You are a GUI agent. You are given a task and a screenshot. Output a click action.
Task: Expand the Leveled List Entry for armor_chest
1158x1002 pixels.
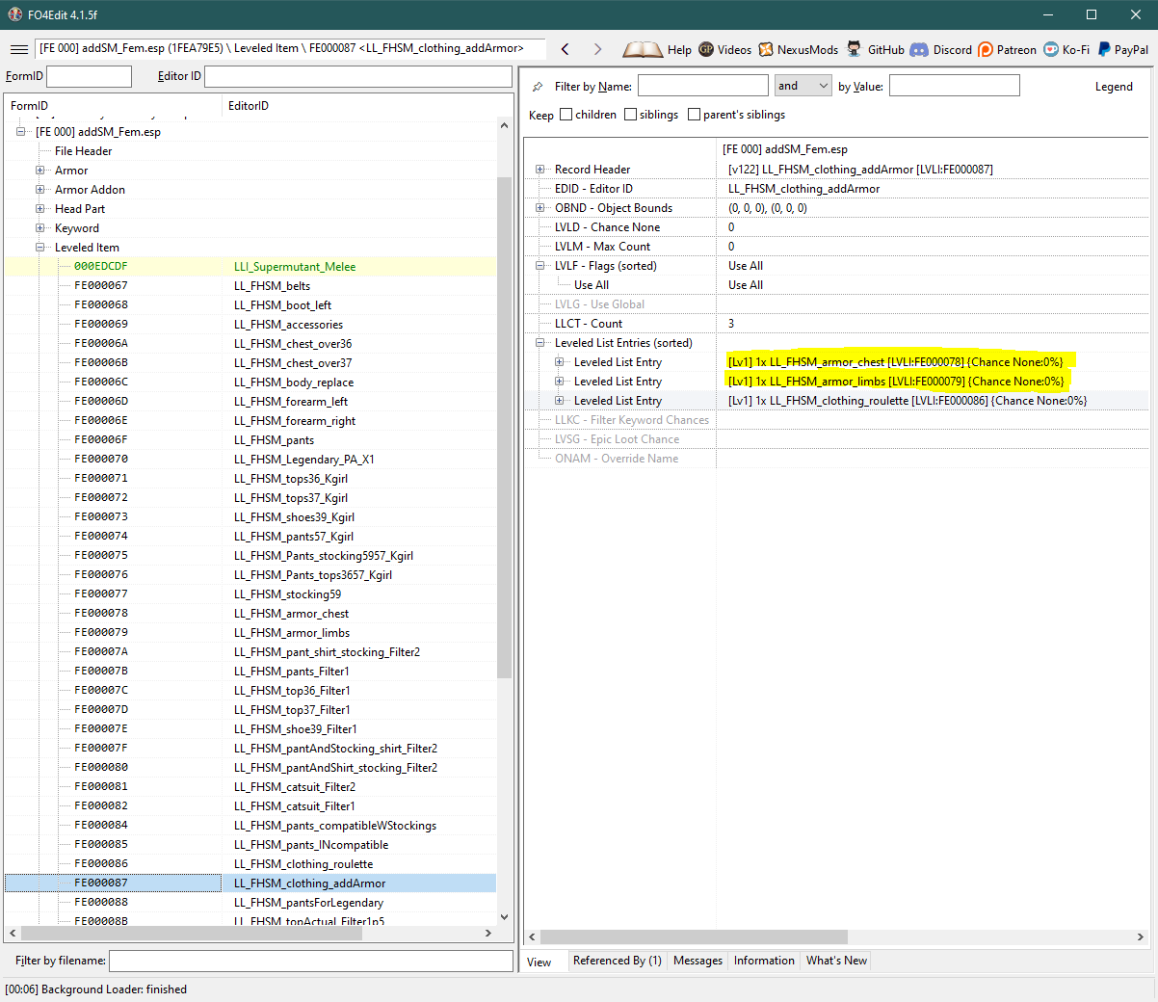560,362
